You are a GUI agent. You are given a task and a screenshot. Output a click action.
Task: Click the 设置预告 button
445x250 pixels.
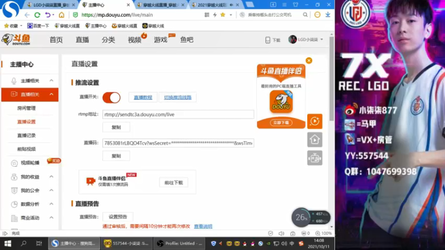pyautogui.click(x=118, y=217)
